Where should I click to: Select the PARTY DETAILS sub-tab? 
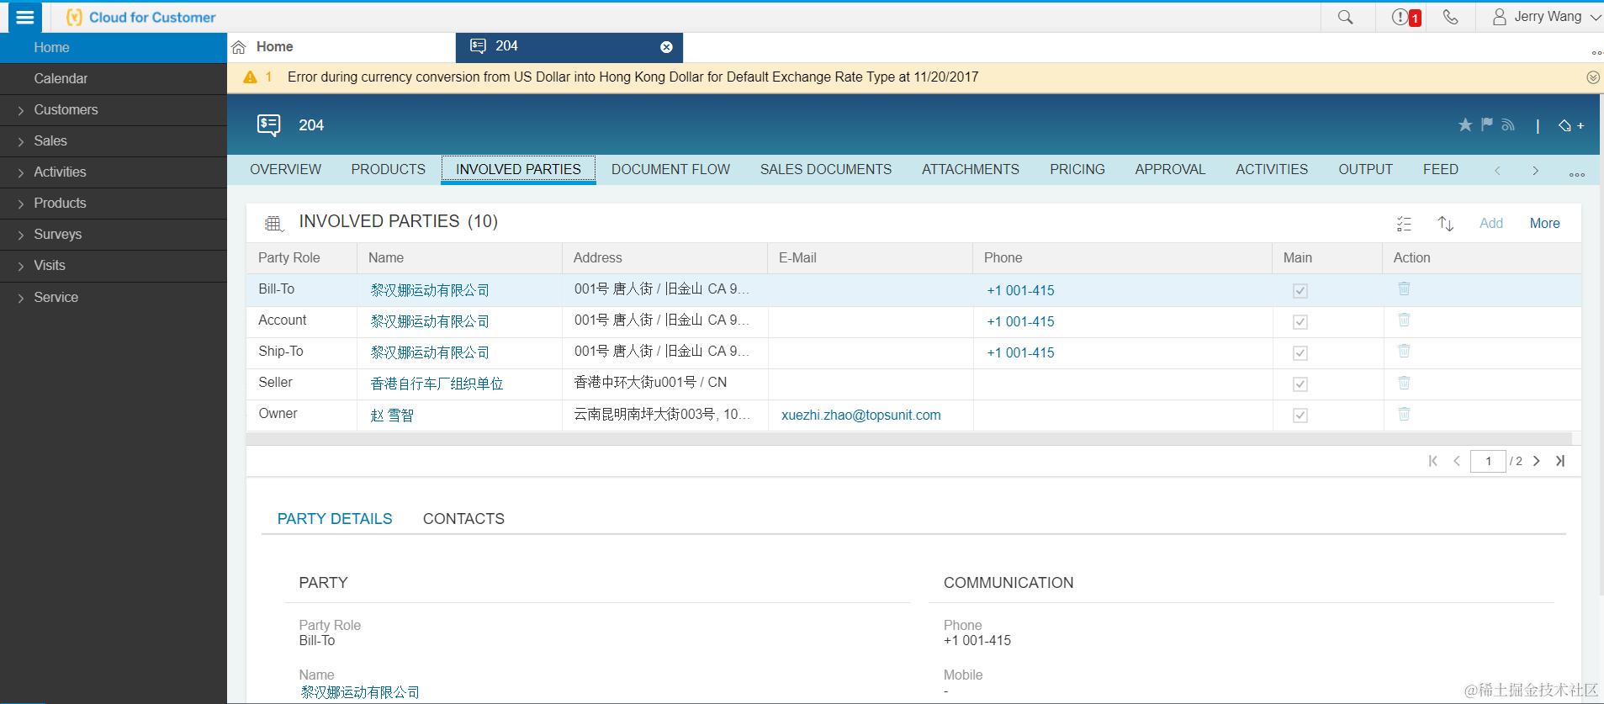tap(335, 519)
